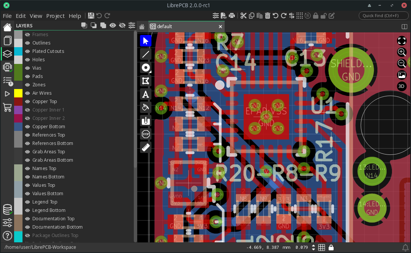Activate the Add Via tool
The image size is (411, 253).
(145, 68)
